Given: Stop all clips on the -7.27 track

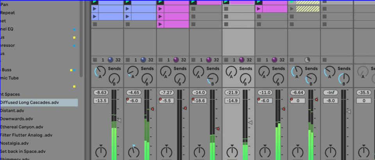Looking at the screenshot, I should click(161, 60).
